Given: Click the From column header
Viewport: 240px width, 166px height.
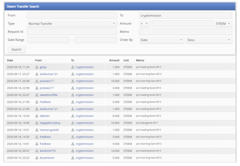Looking at the screenshot, I should pyautogui.click(x=38, y=60).
